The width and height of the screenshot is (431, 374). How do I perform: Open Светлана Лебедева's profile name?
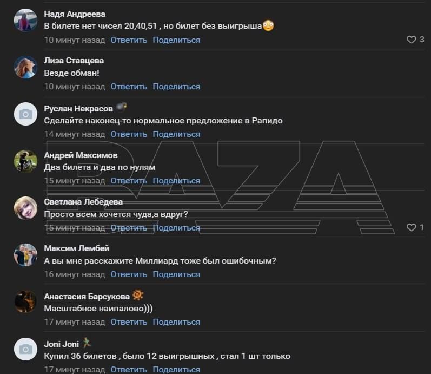(83, 201)
